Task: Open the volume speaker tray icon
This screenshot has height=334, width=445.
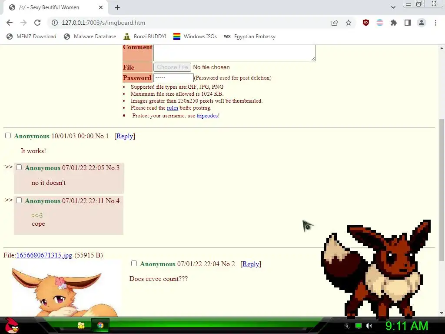Action: coord(369,326)
